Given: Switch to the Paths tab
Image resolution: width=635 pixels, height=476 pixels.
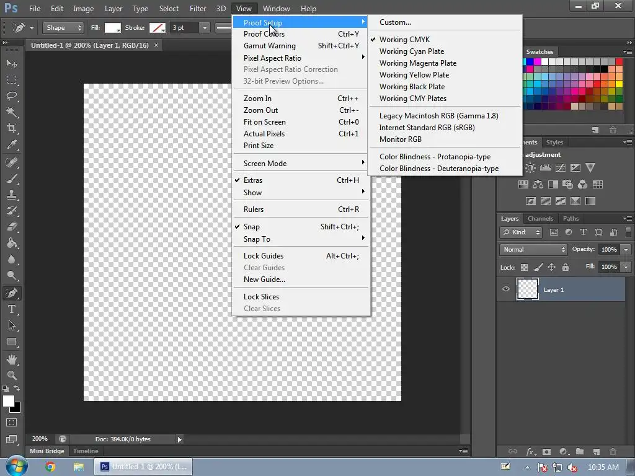Looking at the screenshot, I should (571, 219).
